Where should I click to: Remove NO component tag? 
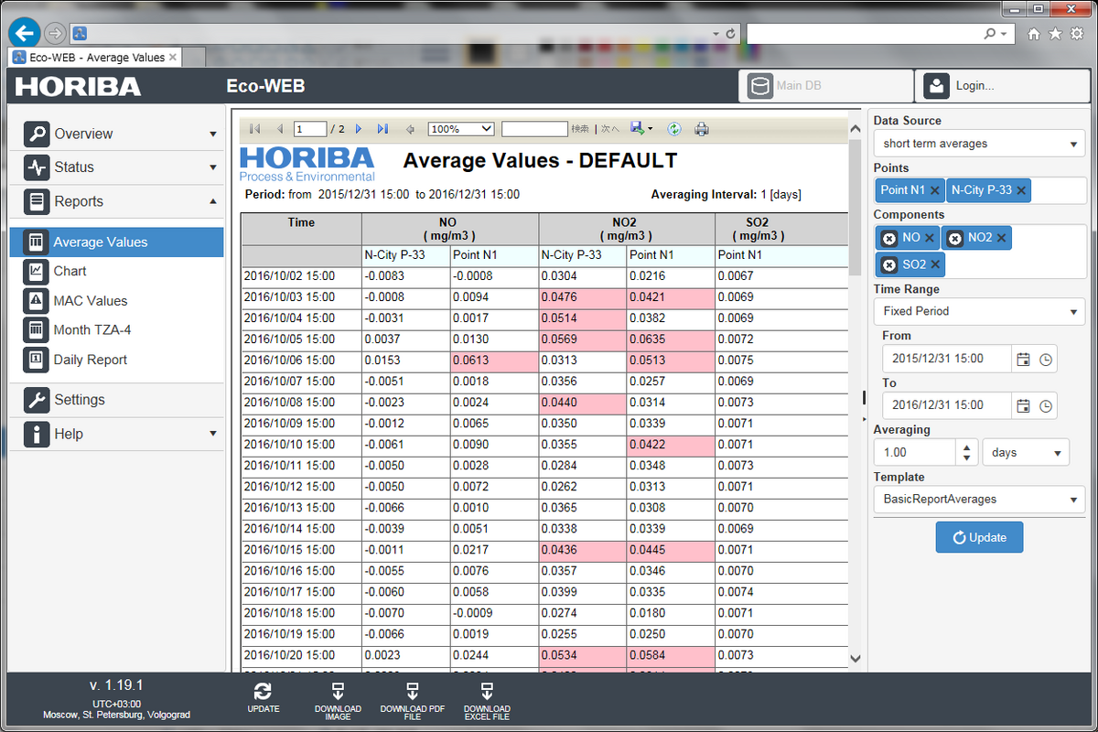[930, 238]
